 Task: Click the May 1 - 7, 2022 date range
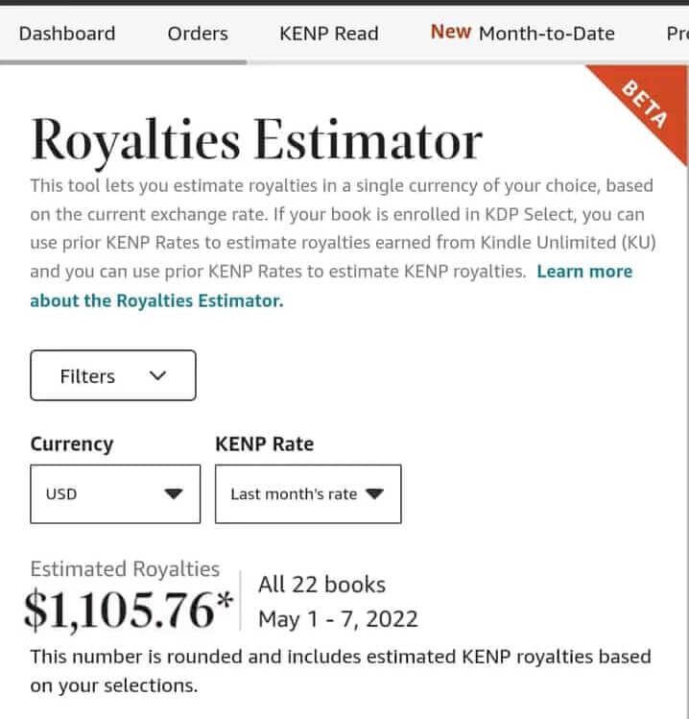tap(338, 618)
